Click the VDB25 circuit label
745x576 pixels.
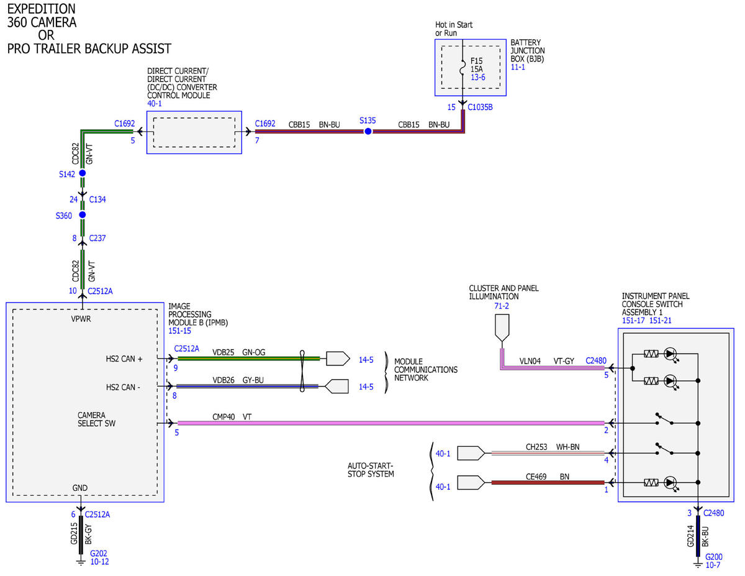tap(223, 352)
